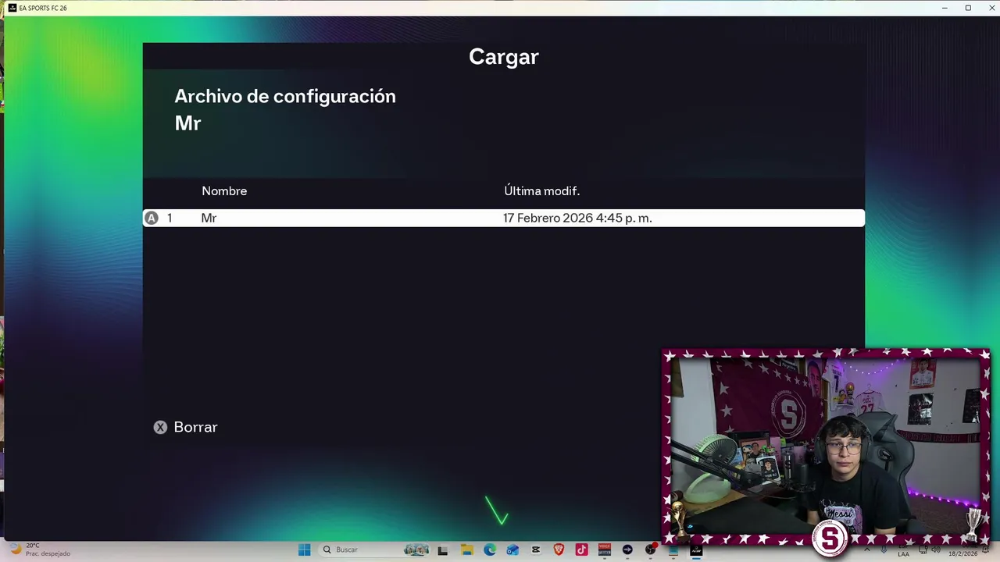Click the Última modif. column header
The width and height of the screenshot is (1000, 562).
[542, 190]
